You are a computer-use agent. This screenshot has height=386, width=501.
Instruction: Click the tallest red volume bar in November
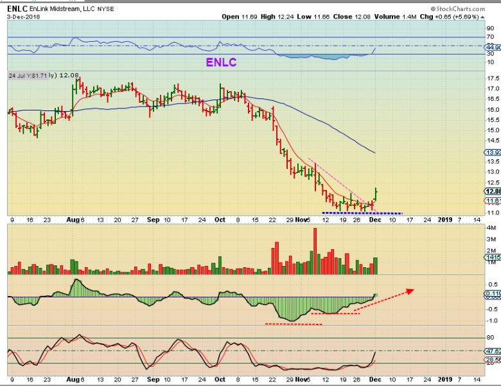pyautogui.click(x=315, y=251)
